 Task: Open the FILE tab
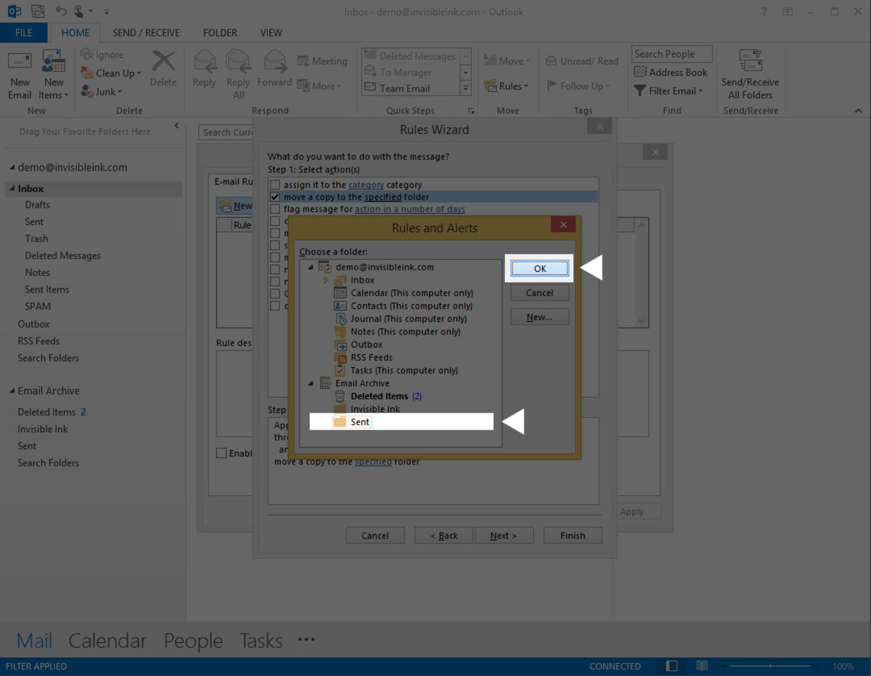click(24, 33)
